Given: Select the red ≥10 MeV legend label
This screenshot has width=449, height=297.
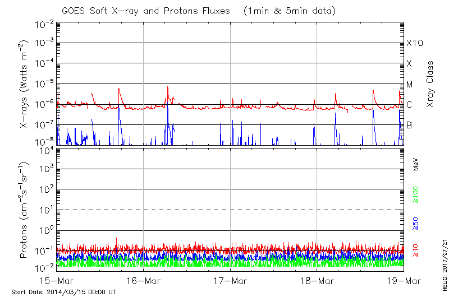Looking at the screenshot, I should (416, 250).
